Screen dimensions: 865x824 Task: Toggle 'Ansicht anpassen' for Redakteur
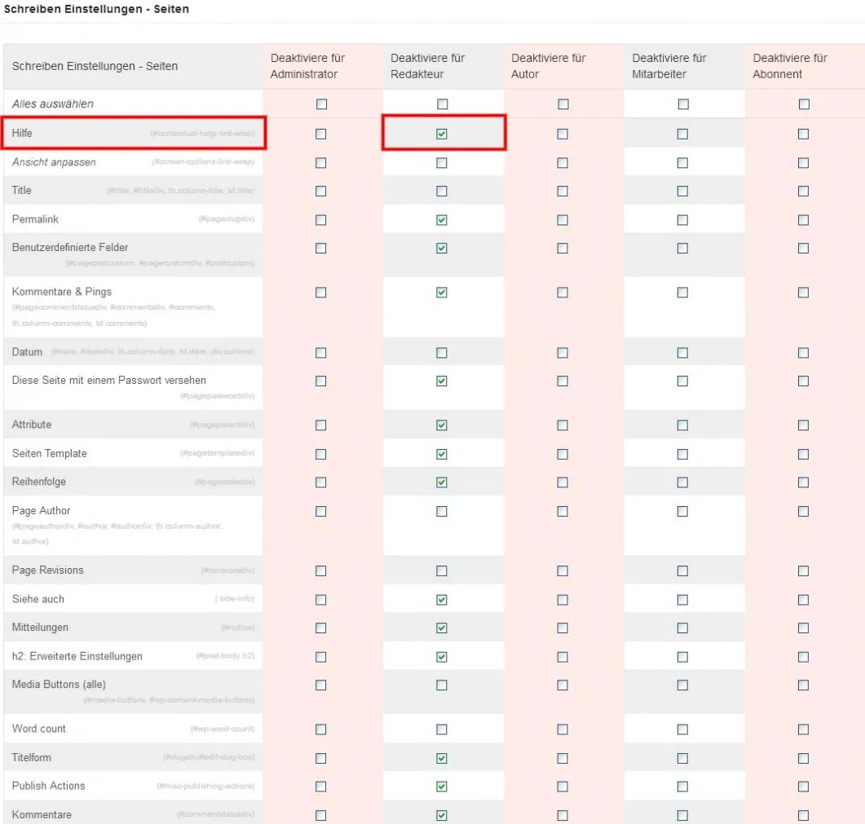[441, 163]
